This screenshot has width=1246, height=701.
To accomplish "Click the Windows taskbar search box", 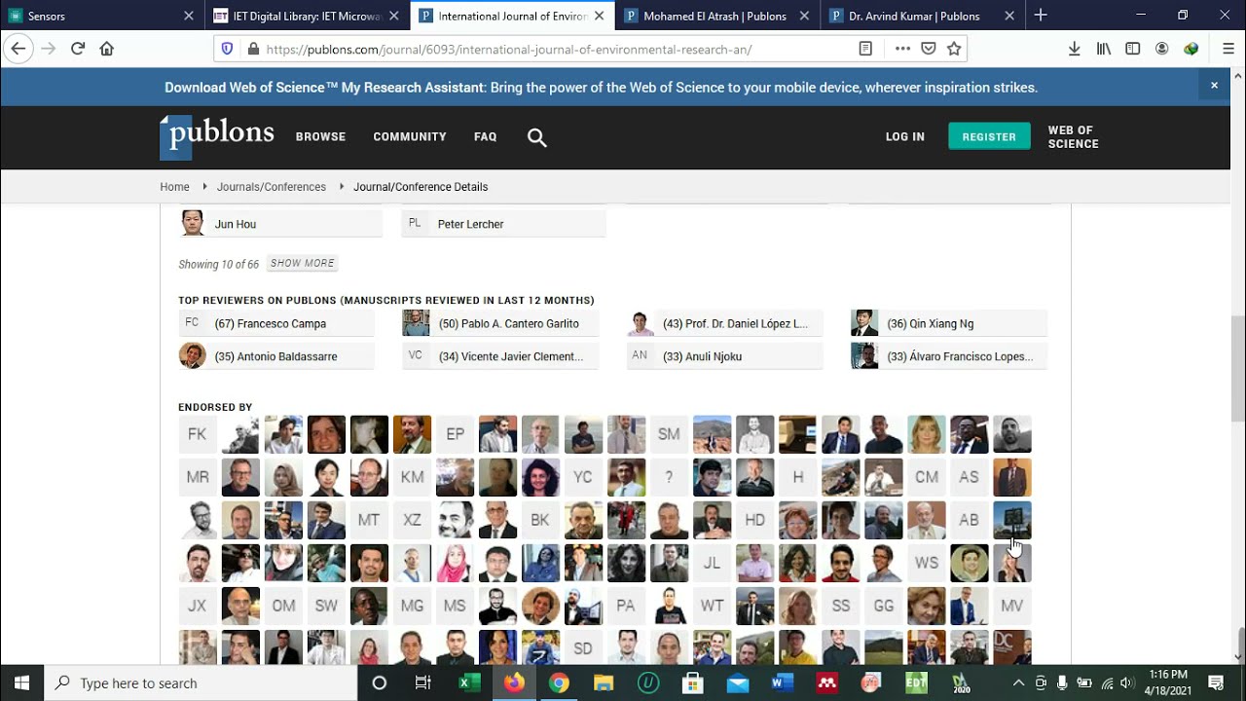I will pos(202,683).
